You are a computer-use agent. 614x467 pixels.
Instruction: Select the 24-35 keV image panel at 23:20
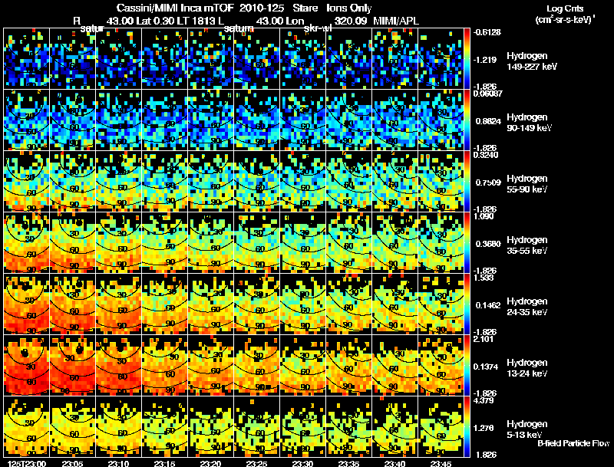[x=211, y=304]
